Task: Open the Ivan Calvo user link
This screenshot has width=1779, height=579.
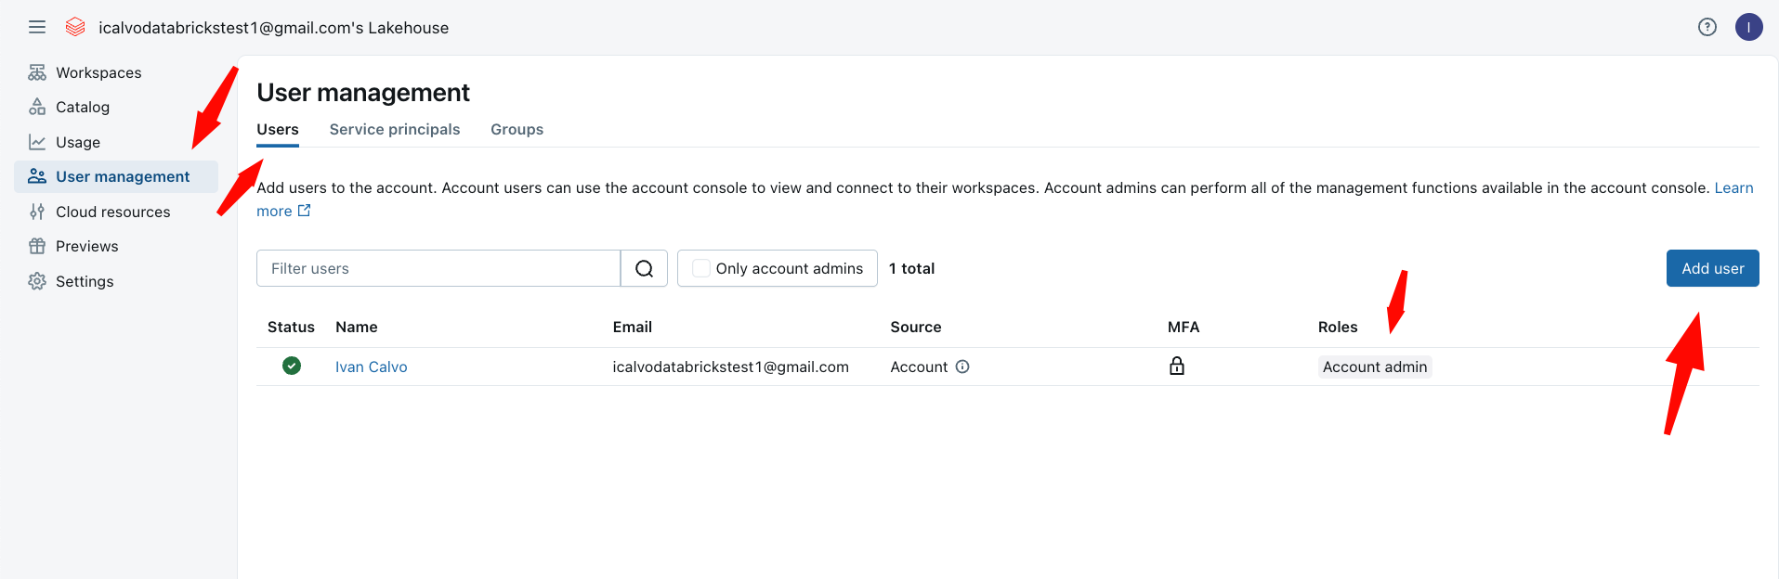Action: click(371, 367)
